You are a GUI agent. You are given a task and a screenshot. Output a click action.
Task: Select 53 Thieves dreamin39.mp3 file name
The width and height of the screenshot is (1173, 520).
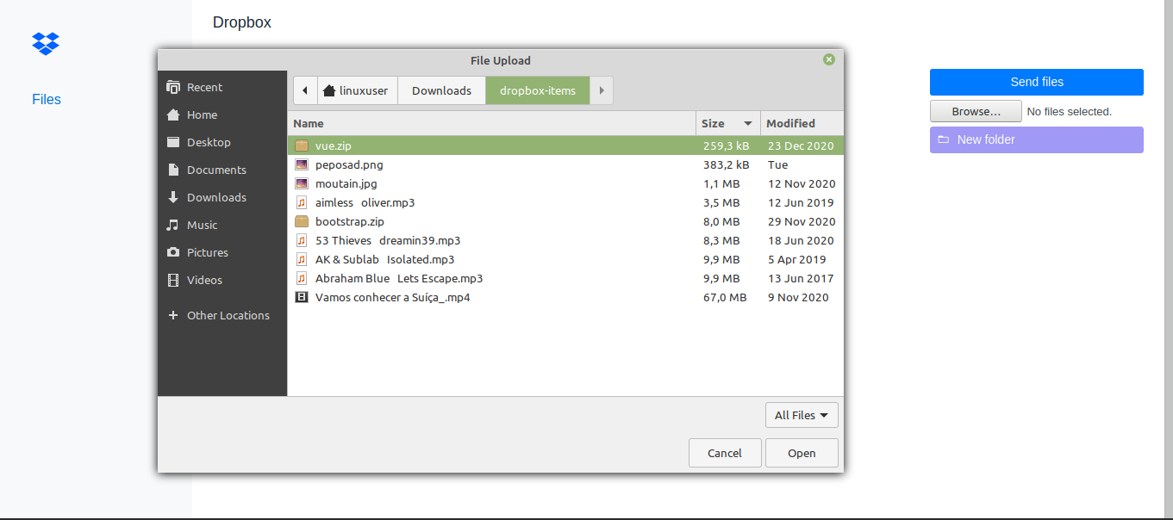388,240
